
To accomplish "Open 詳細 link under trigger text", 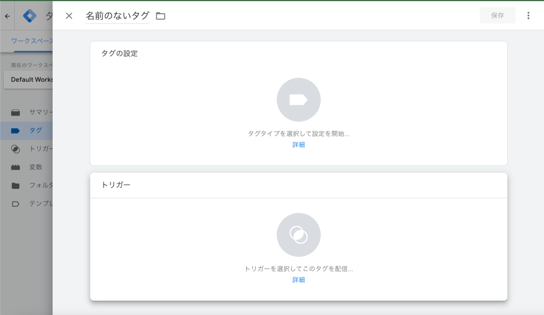I will (x=299, y=279).
